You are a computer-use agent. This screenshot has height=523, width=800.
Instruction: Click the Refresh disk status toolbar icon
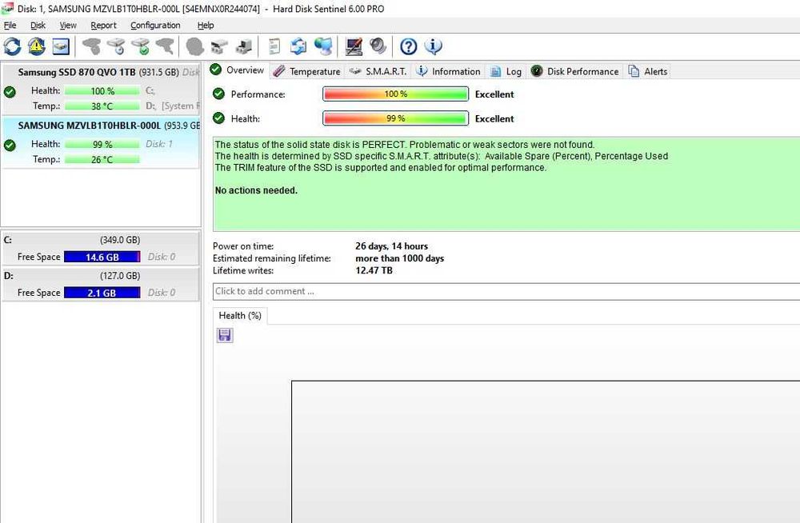(x=12, y=46)
